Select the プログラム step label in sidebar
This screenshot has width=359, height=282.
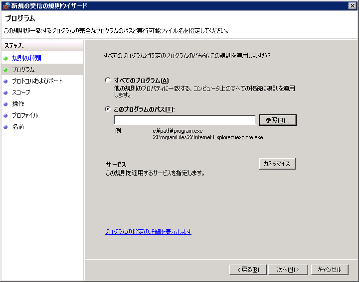pos(23,70)
